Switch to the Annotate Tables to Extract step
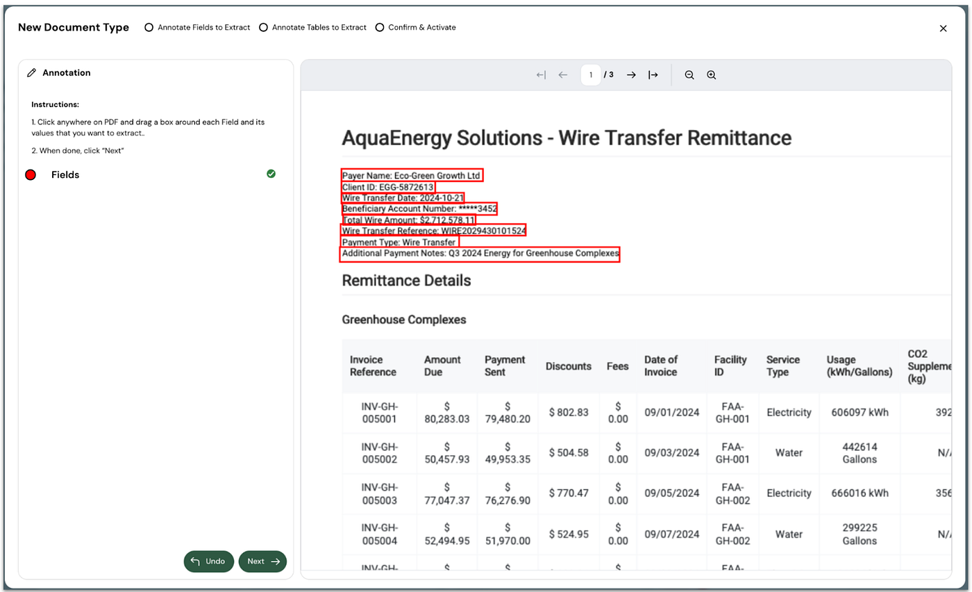The height and width of the screenshot is (592, 972). [263, 27]
